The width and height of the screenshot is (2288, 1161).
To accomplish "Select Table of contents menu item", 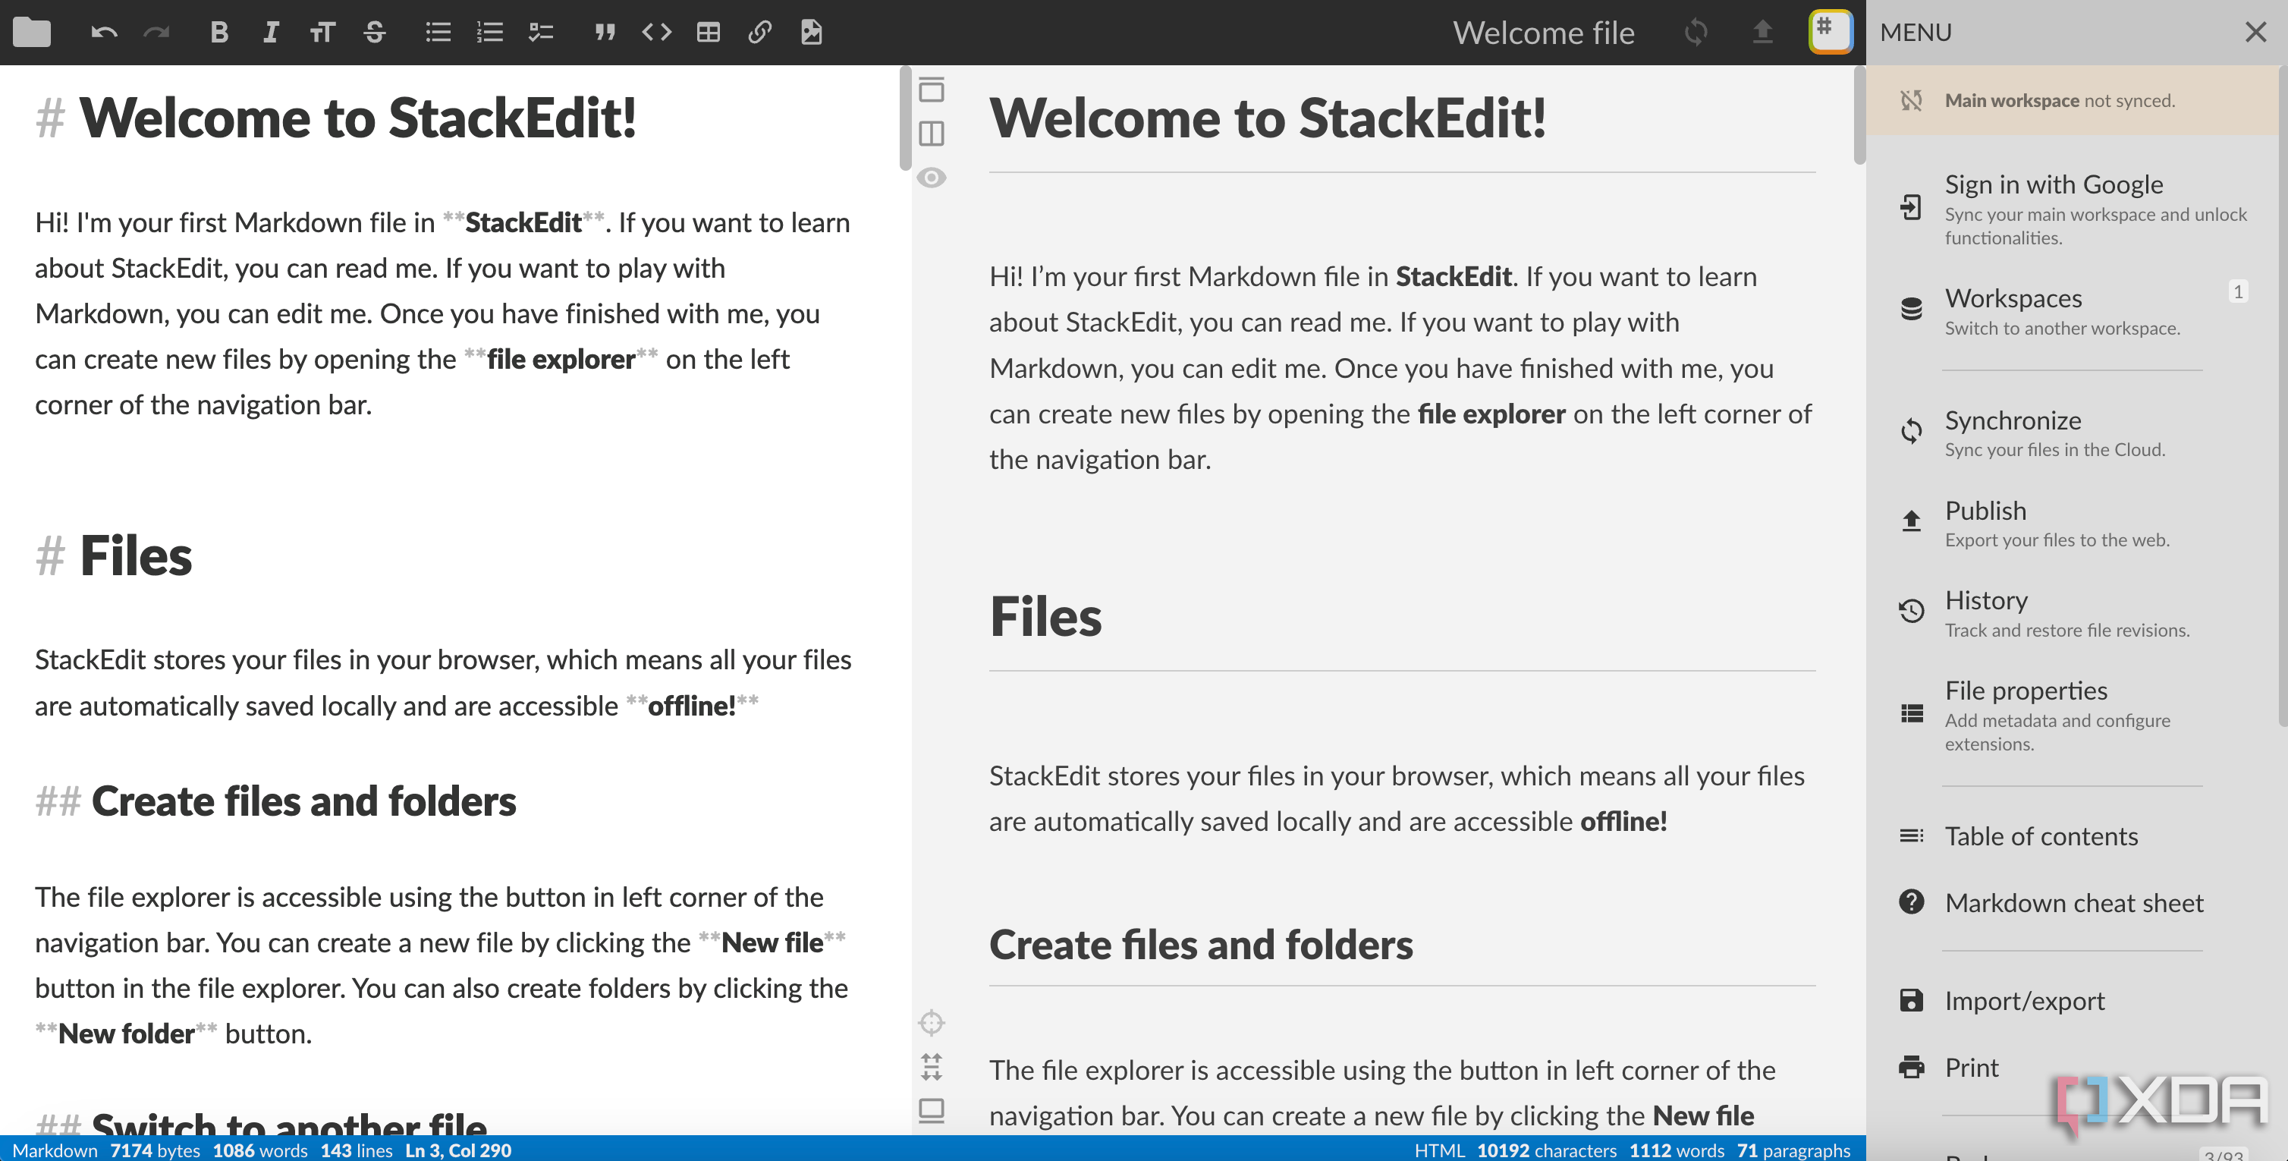I will (2039, 835).
